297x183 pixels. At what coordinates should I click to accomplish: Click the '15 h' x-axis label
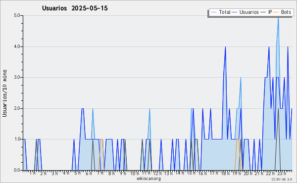click(191, 173)
